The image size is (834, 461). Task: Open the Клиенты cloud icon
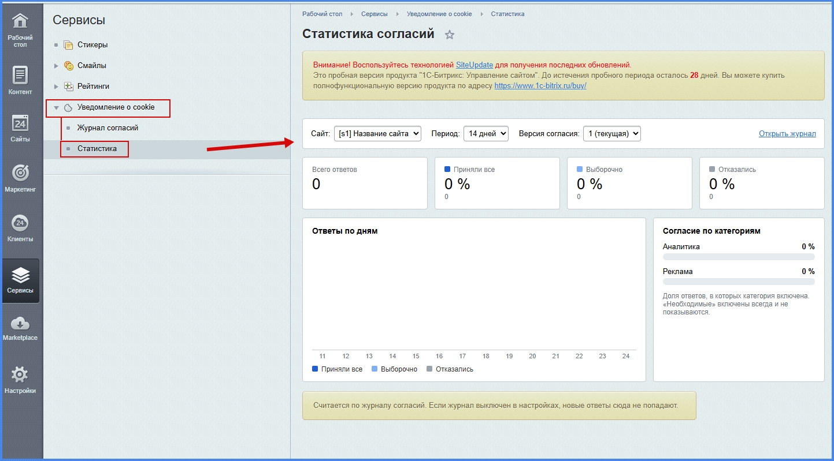(x=20, y=223)
